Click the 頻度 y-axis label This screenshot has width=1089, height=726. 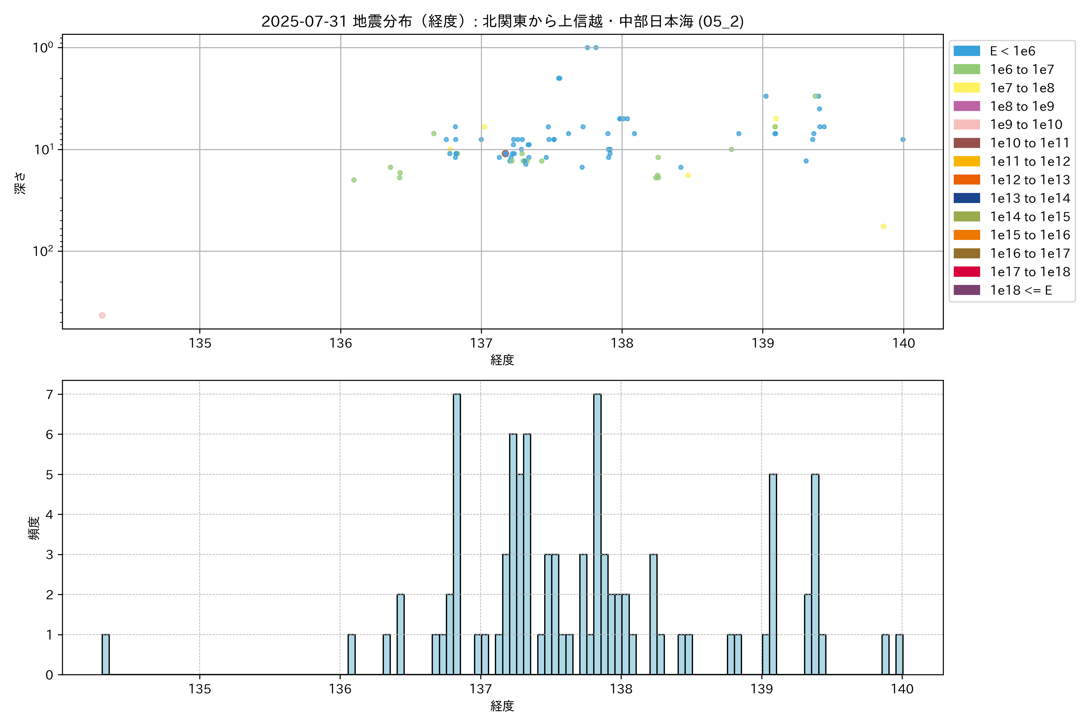coord(34,528)
